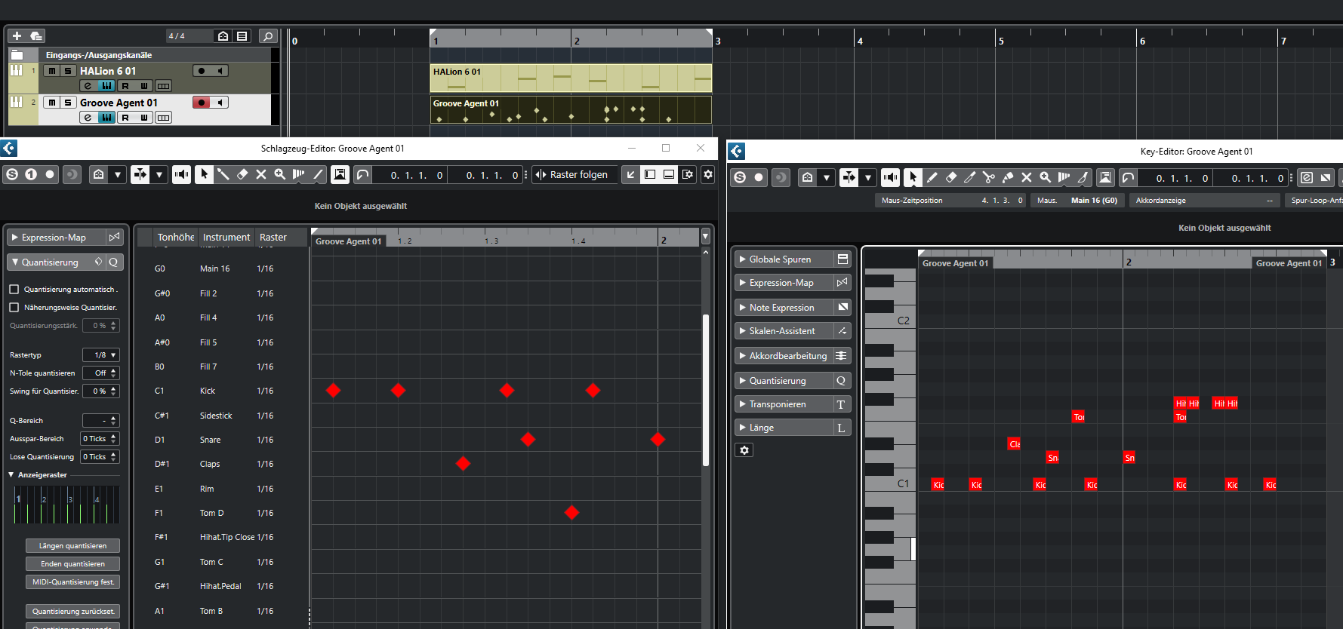Click the Add Track plus icon
The width and height of the screenshot is (1343, 629).
click(17, 36)
